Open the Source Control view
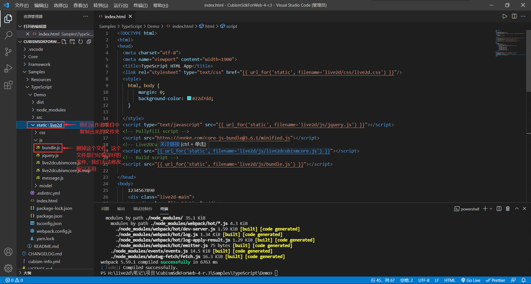The image size is (531, 284). click(x=8, y=52)
